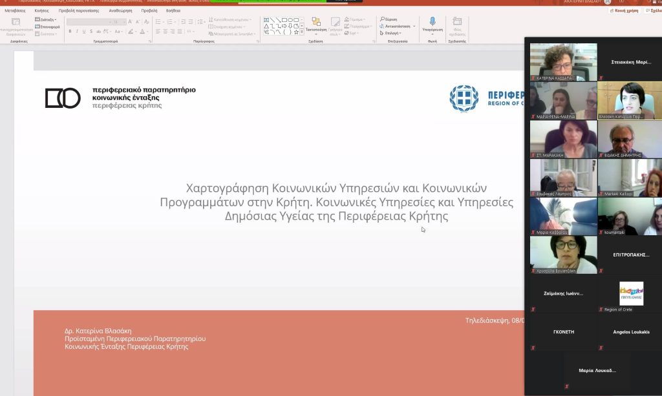This screenshot has height=396, width=662.
Task: Click the presenter name Δρ. Κατερίνα Βλασάκη
Action: tap(98, 331)
